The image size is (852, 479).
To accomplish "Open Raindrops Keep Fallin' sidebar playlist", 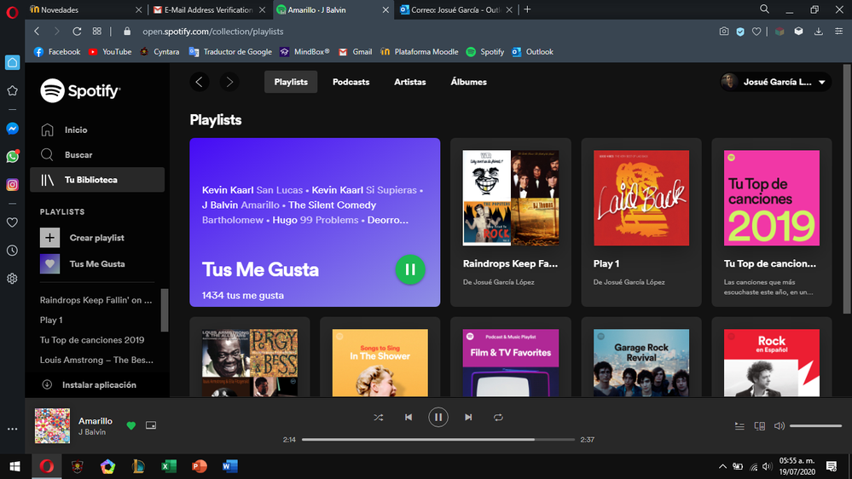I will click(96, 300).
